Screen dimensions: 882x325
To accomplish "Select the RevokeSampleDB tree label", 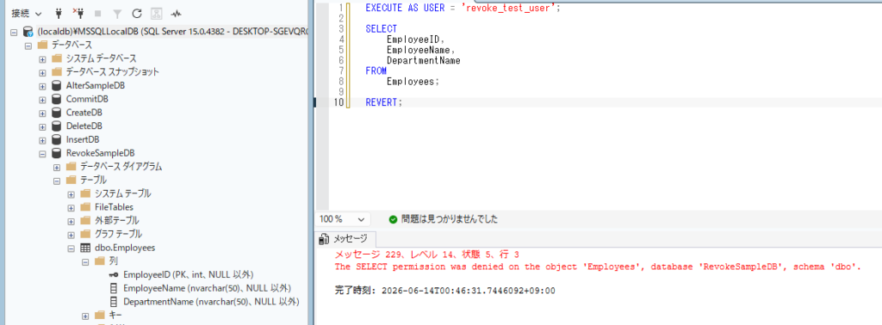I will pyautogui.click(x=100, y=153).
